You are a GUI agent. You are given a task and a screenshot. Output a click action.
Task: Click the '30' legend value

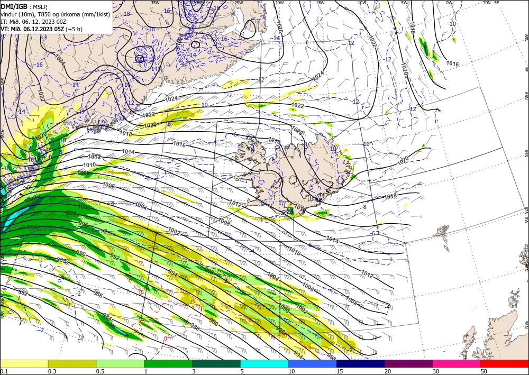tap(436, 371)
